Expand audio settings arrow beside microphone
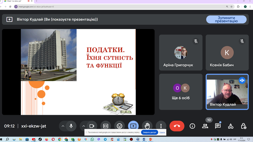This screenshot has height=142, width=253. click(63, 126)
